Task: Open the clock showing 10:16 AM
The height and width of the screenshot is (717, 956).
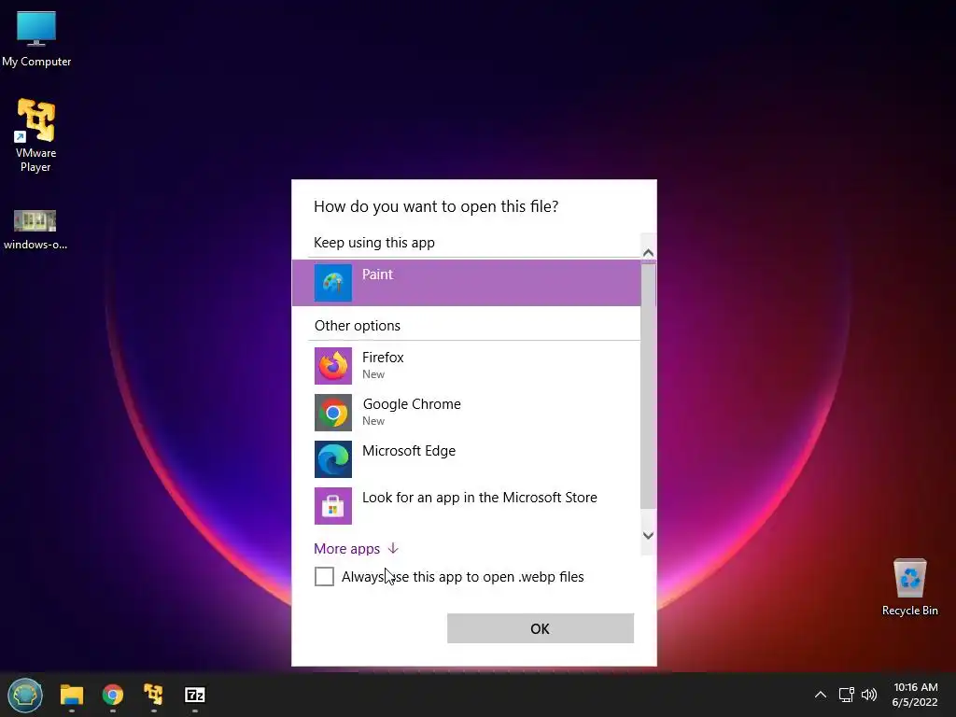Action: pyautogui.click(x=915, y=695)
